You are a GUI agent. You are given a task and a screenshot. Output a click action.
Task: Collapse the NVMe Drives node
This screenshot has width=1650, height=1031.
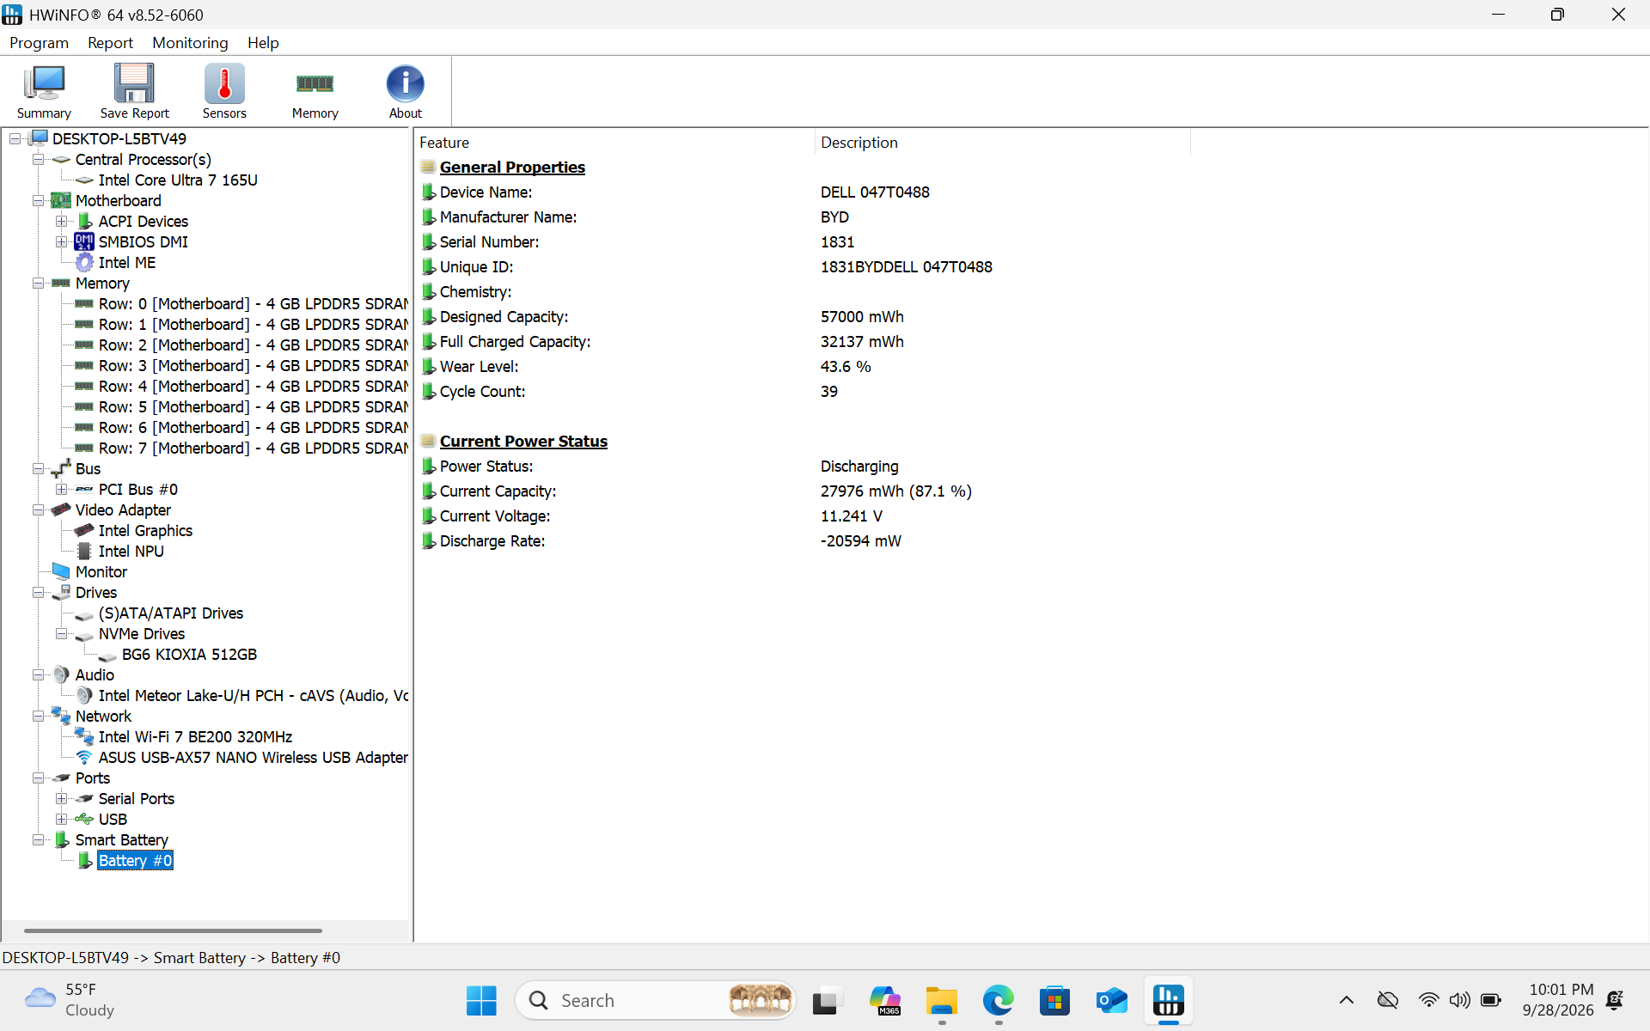[x=61, y=634]
